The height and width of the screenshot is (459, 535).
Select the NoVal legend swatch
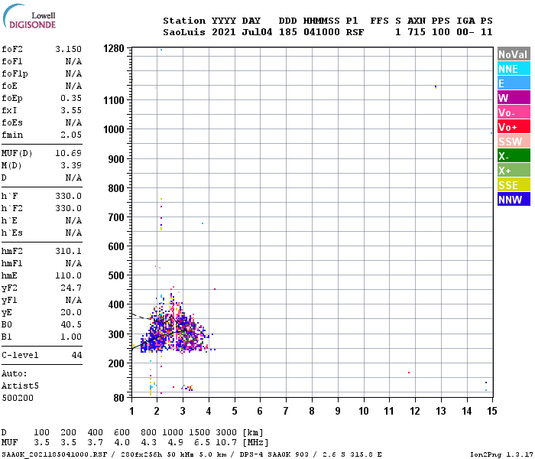point(514,54)
